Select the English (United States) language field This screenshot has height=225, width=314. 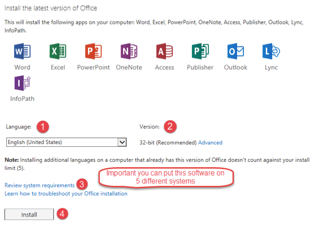66,142
